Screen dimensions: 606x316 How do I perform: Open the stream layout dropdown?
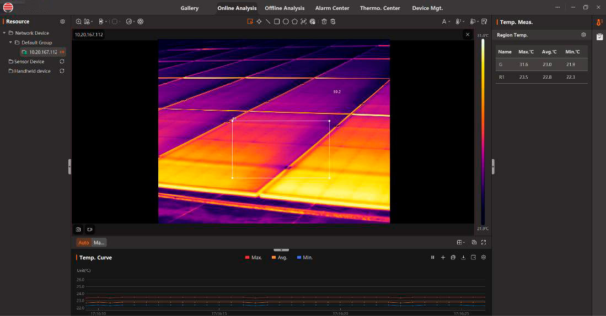click(x=103, y=21)
